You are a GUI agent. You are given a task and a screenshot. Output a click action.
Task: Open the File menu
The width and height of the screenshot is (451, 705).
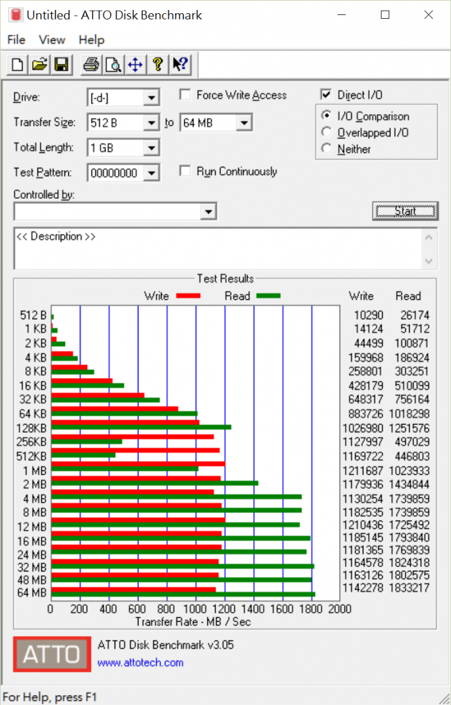(x=17, y=40)
